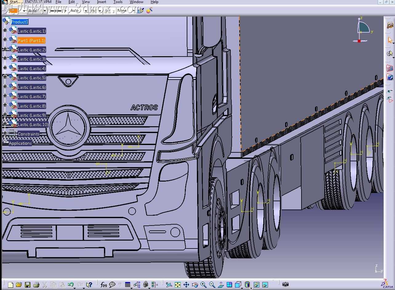Open the fill color dropdown arrow
The width and height of the screenshot is (395, 290).
tap(24, 11)
